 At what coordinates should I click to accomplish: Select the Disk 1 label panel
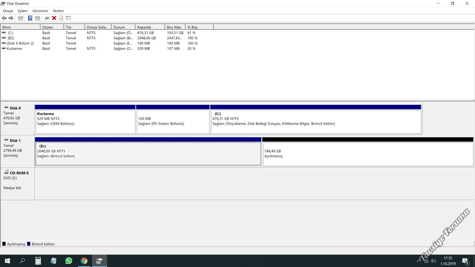(17, 151)
